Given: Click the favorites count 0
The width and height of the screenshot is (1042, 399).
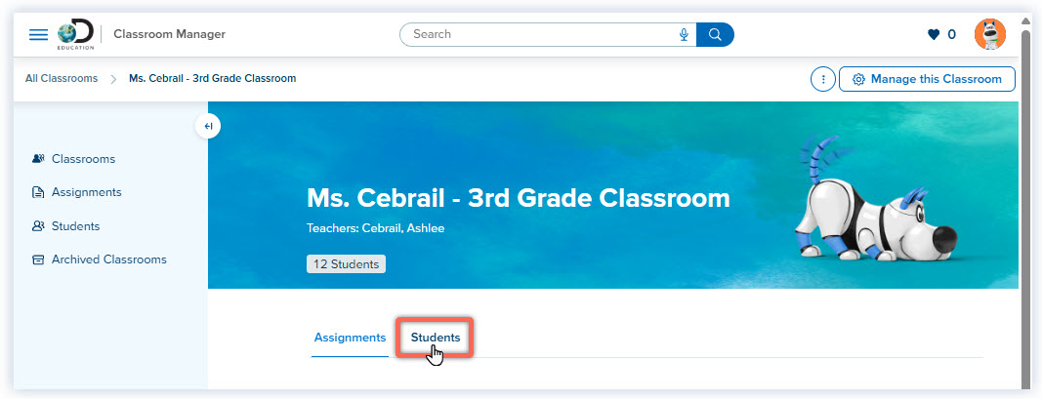Looking at the screenshot, I should click(951, 34).
